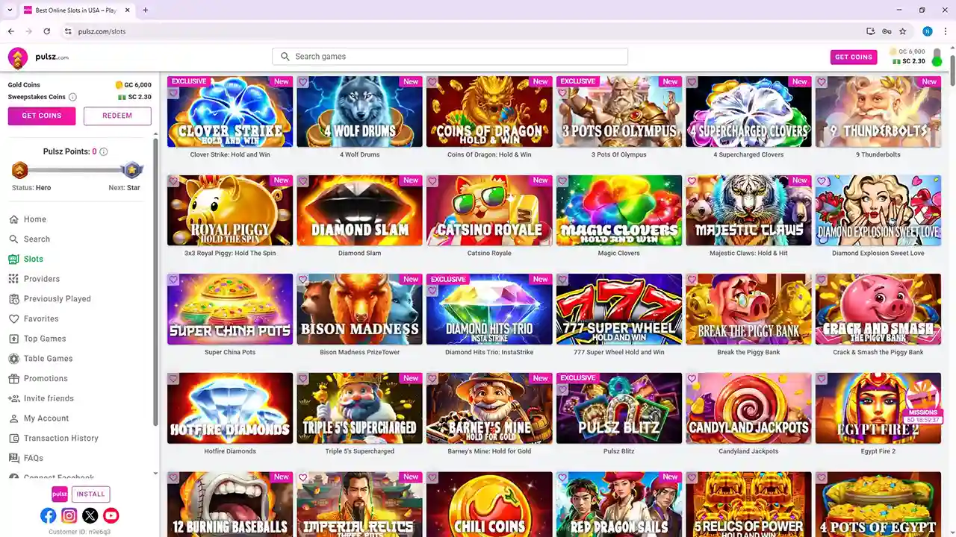Open Table Games sidebar item
This screenshot has width=956, height=537.
coord(48,359)
